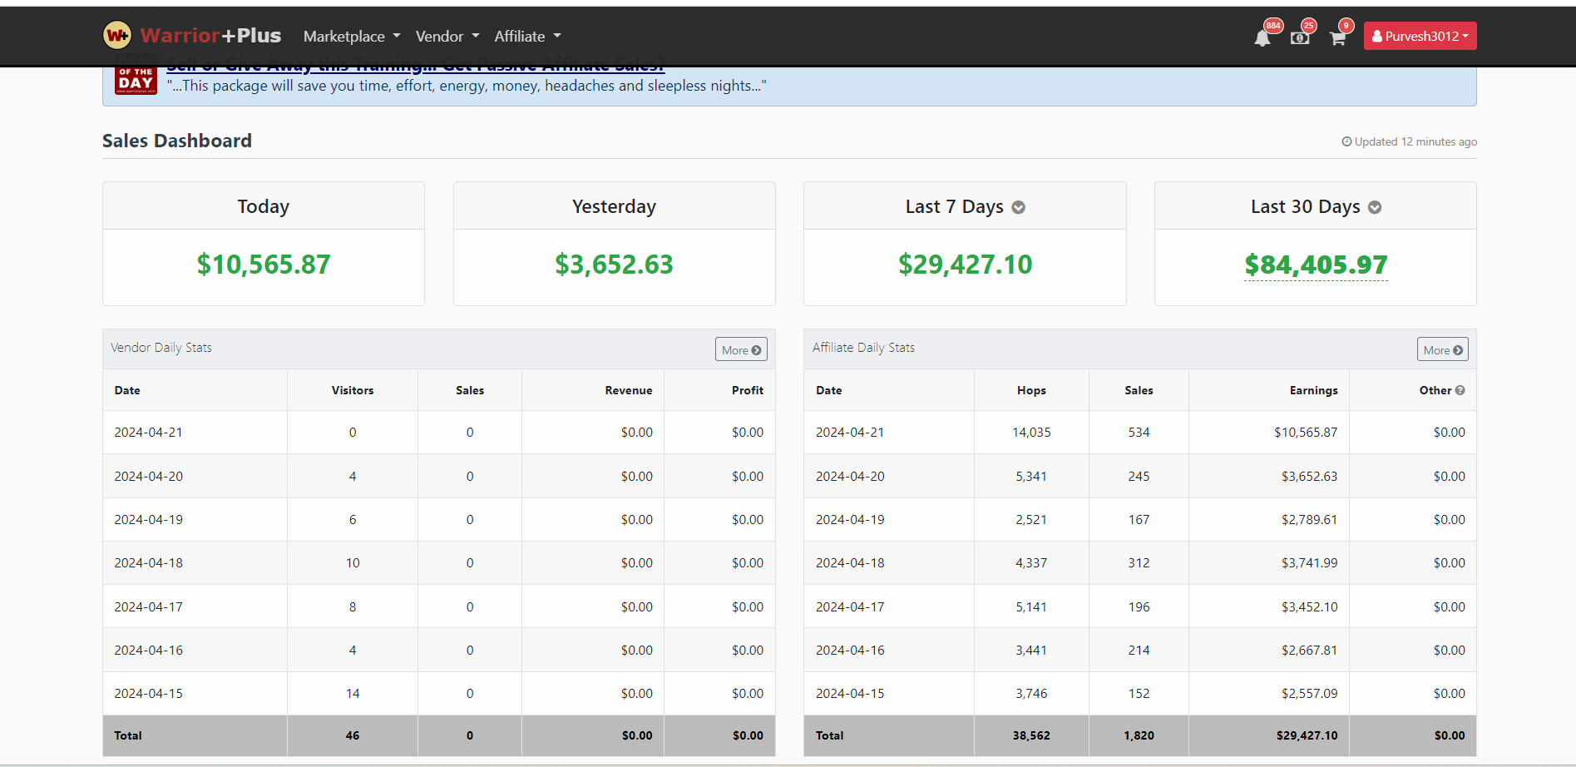Expand the Last 30 Days chevron
1576x767 pixels.
coord(1375,207)
